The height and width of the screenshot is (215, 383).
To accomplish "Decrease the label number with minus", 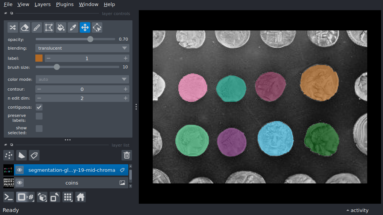I will click(x=49, y=58).
